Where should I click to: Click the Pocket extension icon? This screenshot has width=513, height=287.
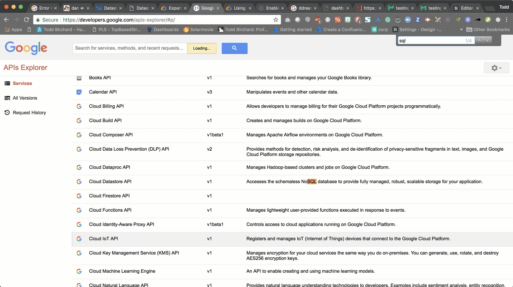coord(398,20)
